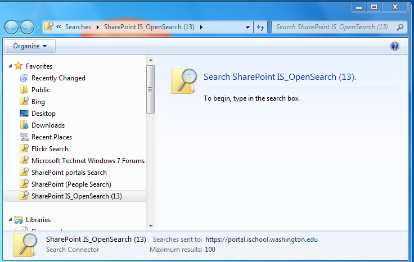Image resolution: width=414 pixels, height=262 pixels.
Task: Open the Organize dropdown menu
Action: [30, 46]
